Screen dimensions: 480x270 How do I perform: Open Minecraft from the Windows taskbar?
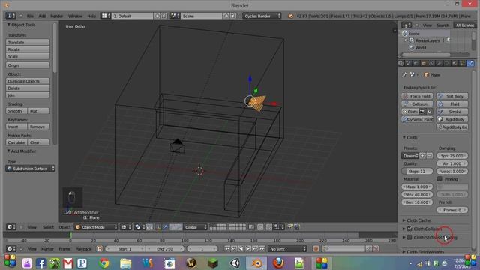point(213,263)
